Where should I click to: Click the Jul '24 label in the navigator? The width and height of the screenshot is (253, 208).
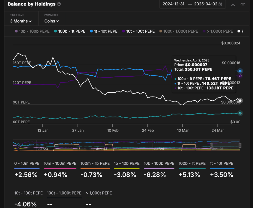tap(159, 149)
